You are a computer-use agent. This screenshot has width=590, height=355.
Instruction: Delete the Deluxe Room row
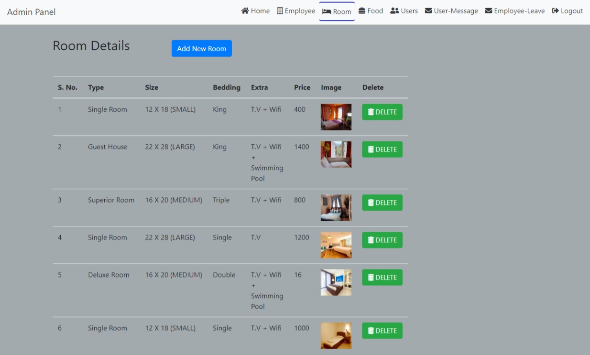382,277
